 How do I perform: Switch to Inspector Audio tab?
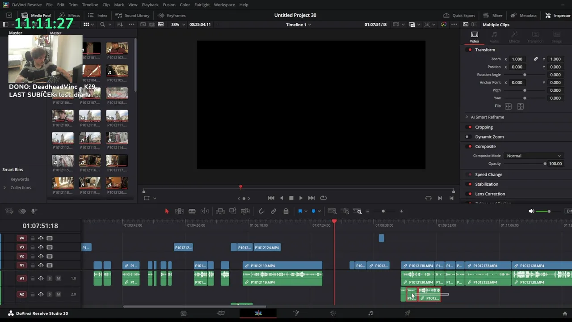click(494, 37)
